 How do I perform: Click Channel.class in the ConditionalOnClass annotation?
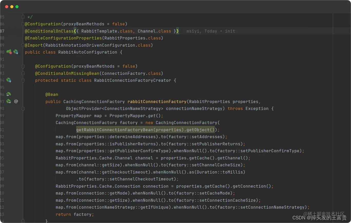154,31
